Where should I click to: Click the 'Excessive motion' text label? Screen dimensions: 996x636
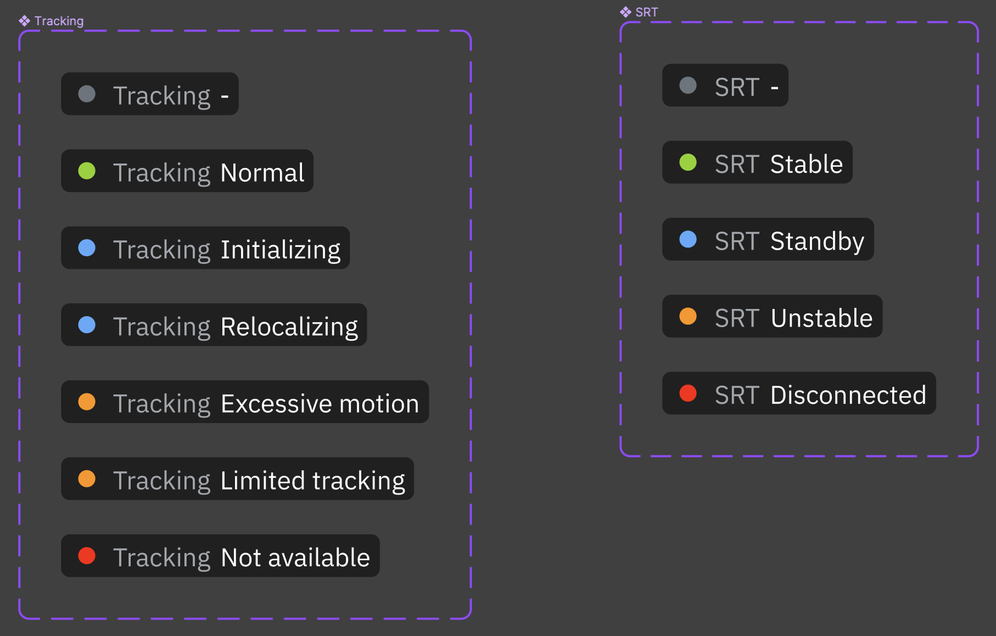[320, 404]
